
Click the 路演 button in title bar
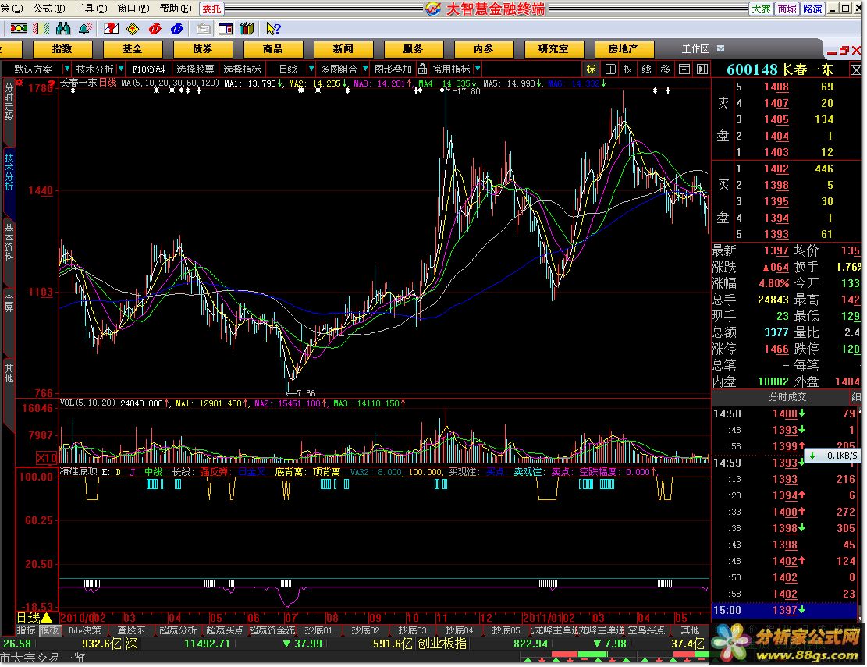(812, 9)
